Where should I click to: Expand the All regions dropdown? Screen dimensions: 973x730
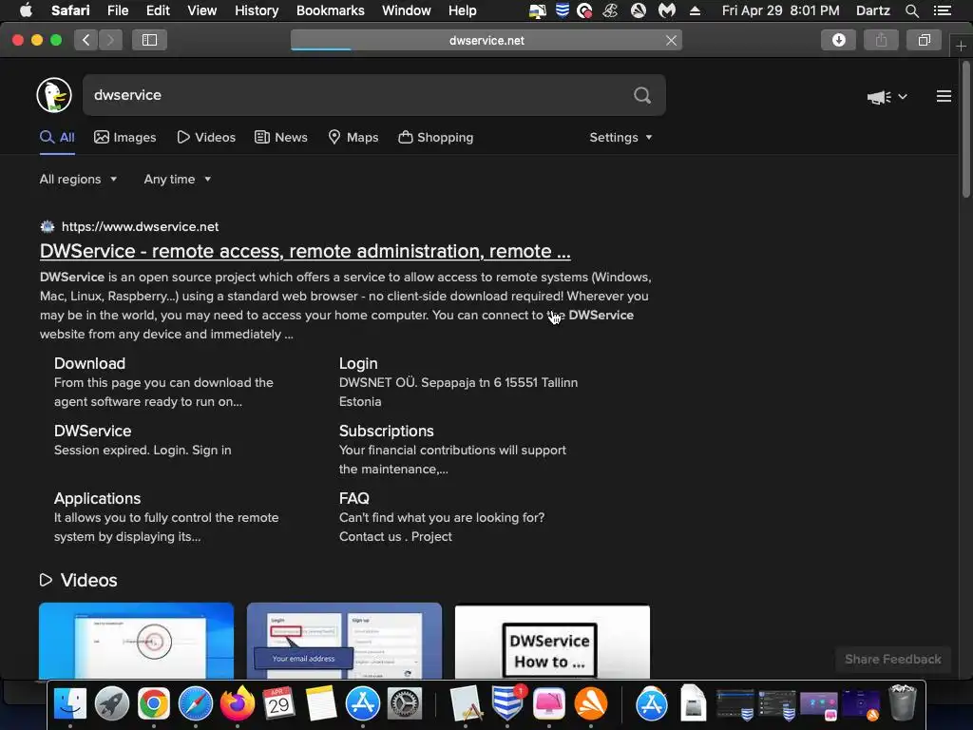tap(78, 179)
